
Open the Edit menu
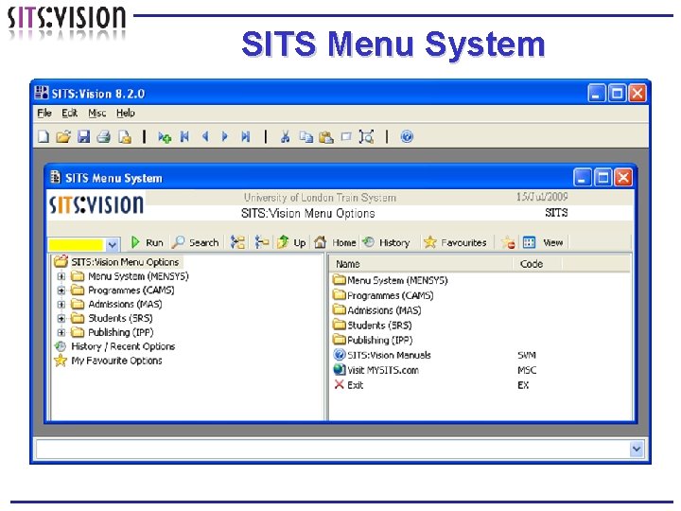69,113
